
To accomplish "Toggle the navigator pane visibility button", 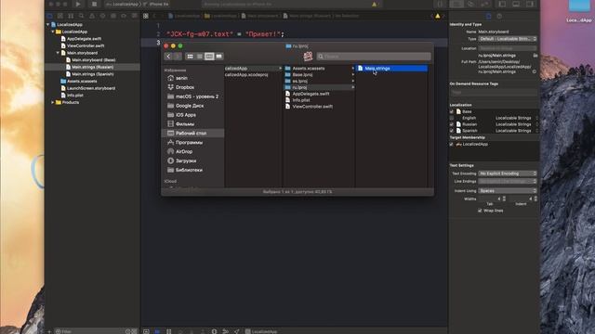I will (x=502, y=4).
